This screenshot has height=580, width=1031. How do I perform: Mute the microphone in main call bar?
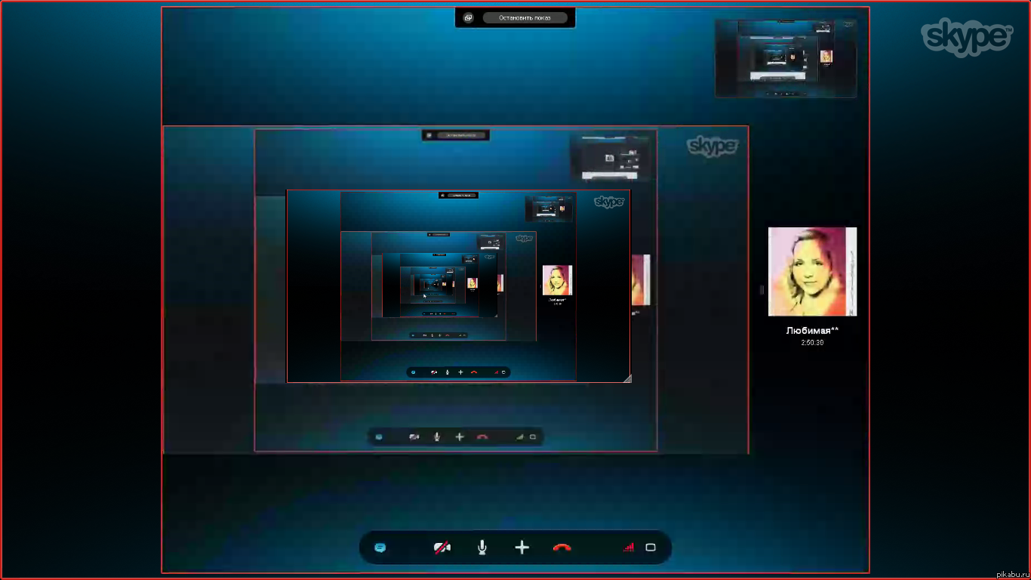coord(482,548)
